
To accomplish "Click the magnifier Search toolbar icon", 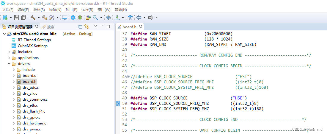I will (95, 18).
